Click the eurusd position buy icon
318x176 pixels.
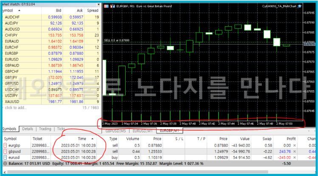(5, 157)
